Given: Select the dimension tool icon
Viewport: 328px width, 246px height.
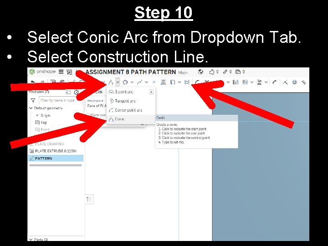Looking at the screenshot, I should tap(275, 82).
